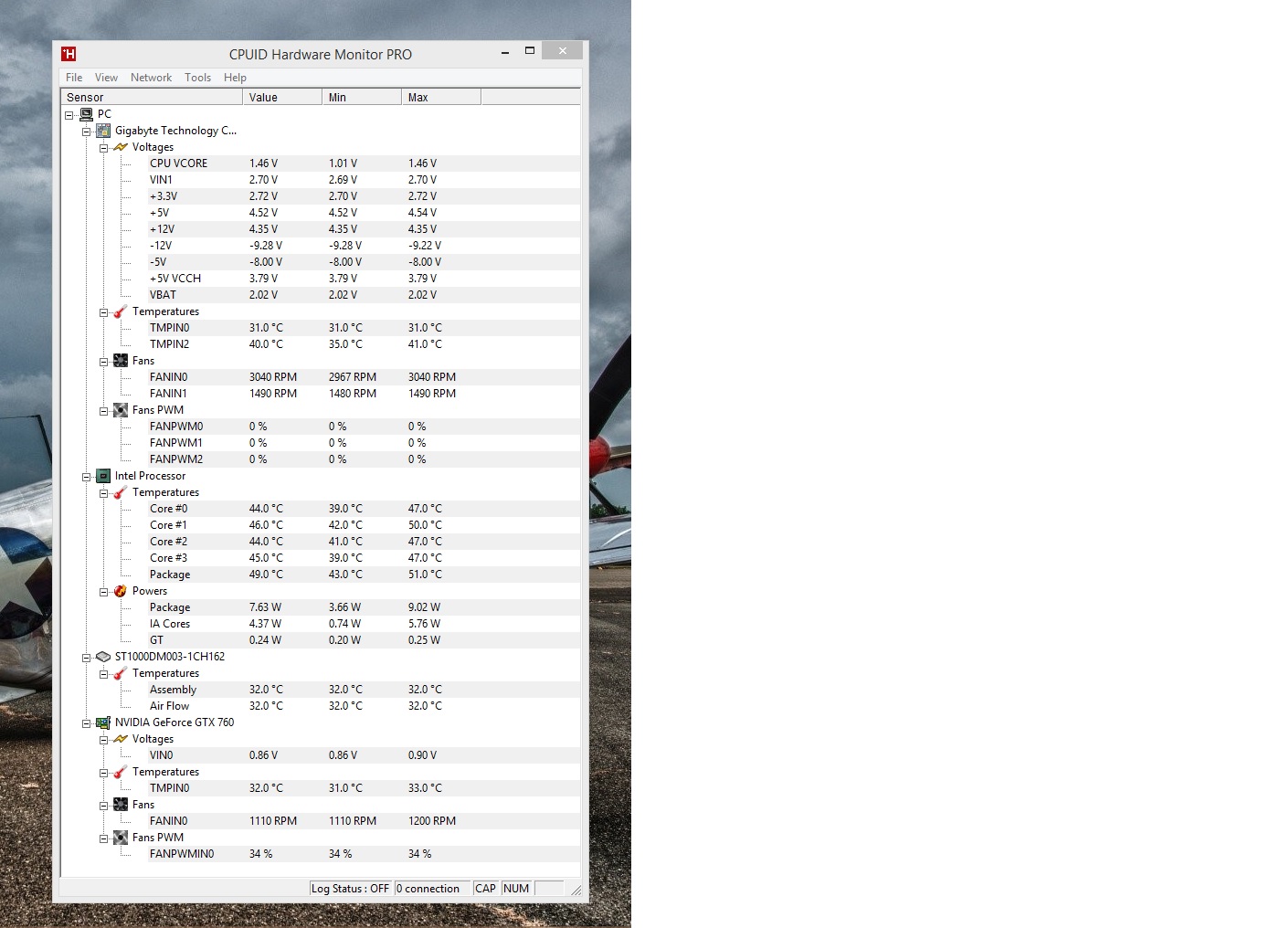The height and width of the screenshot is (928, 1279).
Task: Click the Powers flame icon
Action: pos(121,591)
